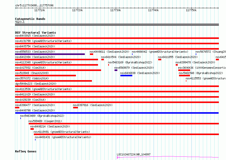Click the magenta LOC102467224 gene start arrow
This screenshot has height=160, width=226.
(x=118, y=157)
